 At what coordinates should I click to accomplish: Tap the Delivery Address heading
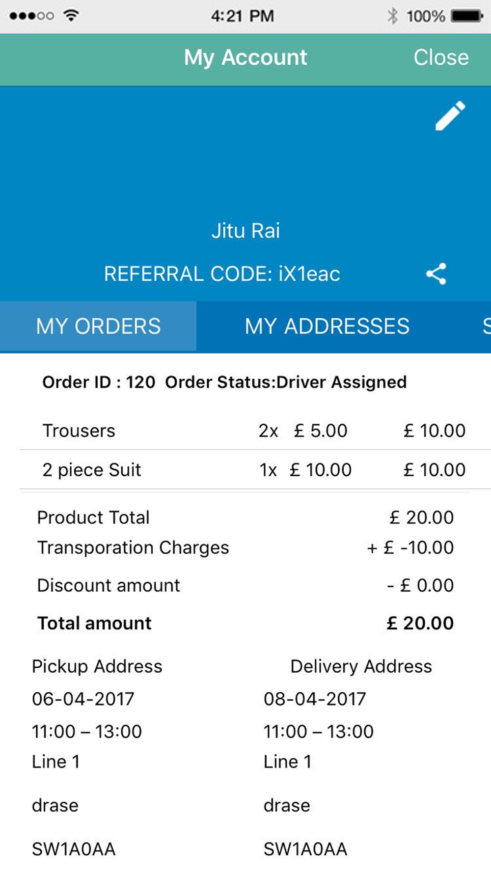361,666
